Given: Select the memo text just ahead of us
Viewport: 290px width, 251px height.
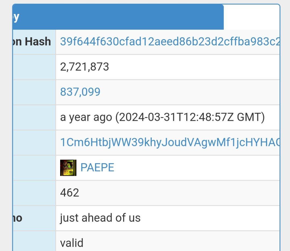Looking at the screenshot, I should (100, 218).
